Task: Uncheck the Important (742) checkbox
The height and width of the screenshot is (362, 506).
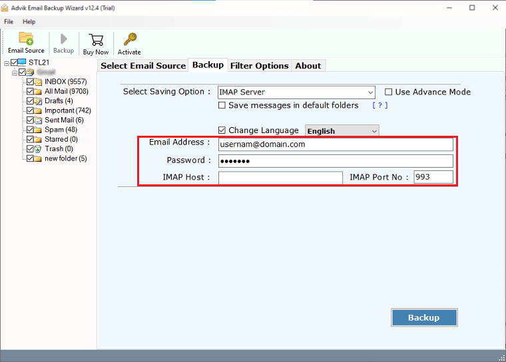Action: pos(31,110)
